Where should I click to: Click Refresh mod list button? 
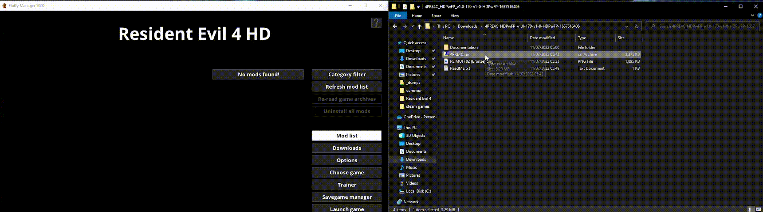[346, 87]
